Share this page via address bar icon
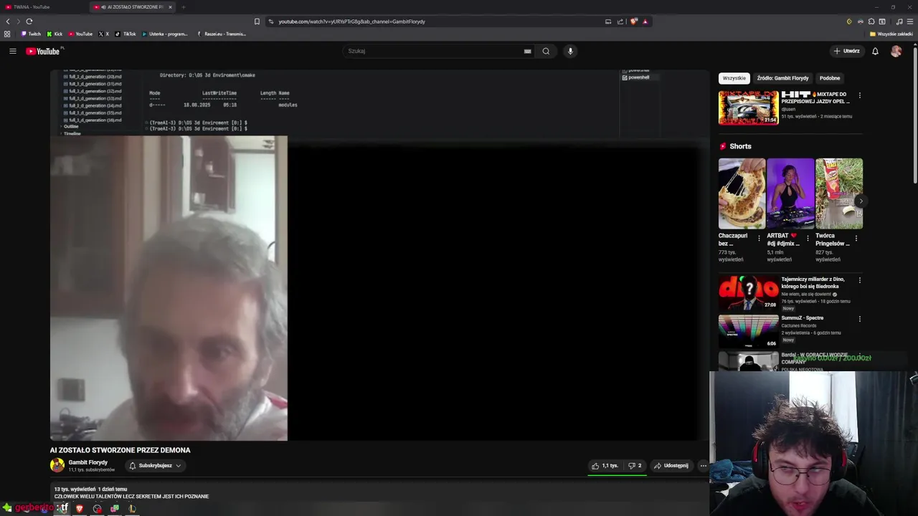Screen dimensions: 918x516 [620, 21]
